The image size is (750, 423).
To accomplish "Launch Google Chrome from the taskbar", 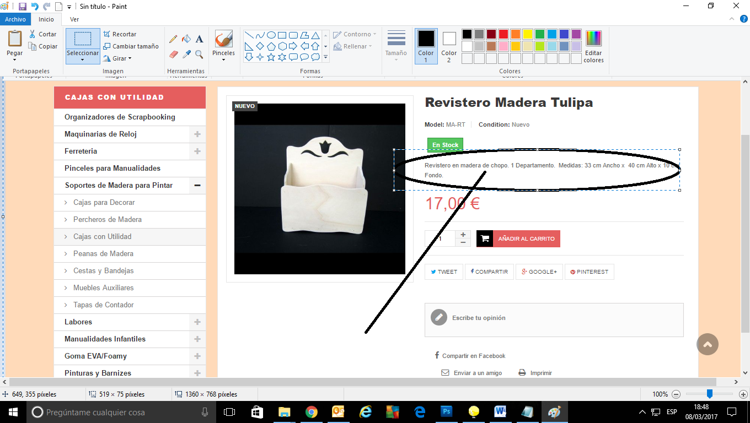I will (x=312, y=412).
